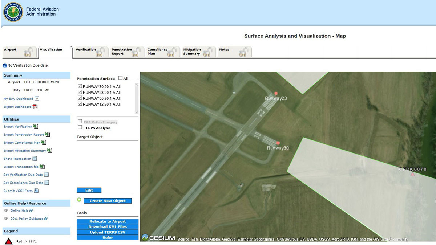Viewport: 436px width, 245px height.
Task: Check the All penetration surface checkbox
Action: 120,78
